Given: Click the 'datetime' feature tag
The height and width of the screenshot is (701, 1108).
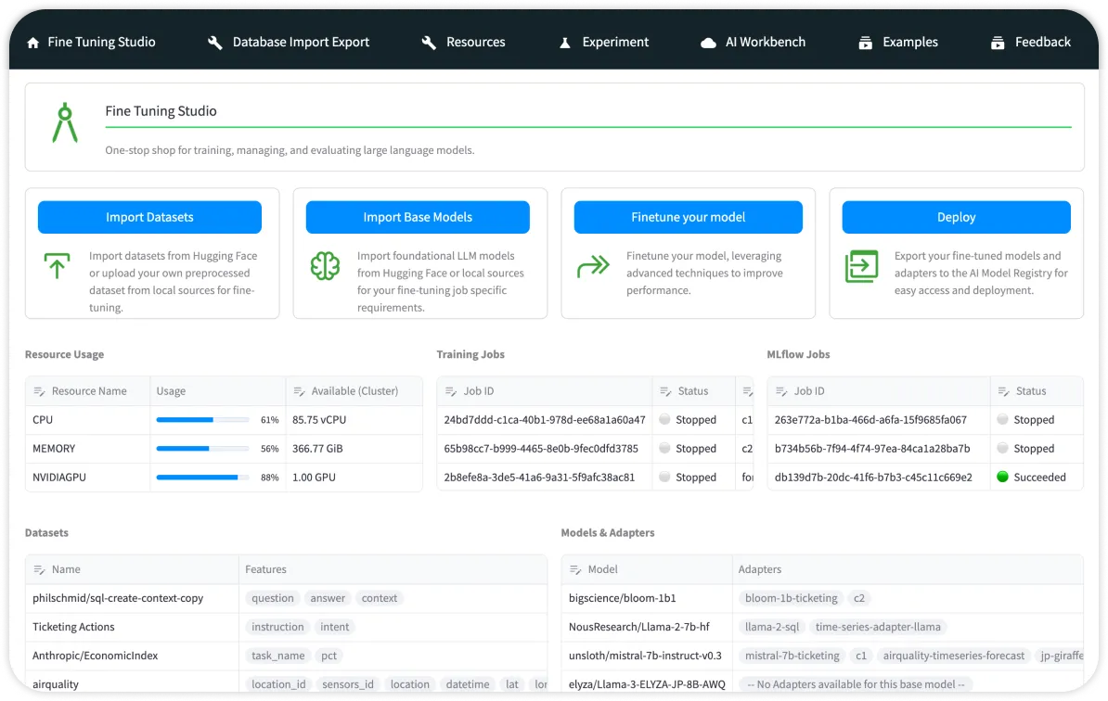Looking at the screenshot, I should pyautogui.click(x=468, y=684).
